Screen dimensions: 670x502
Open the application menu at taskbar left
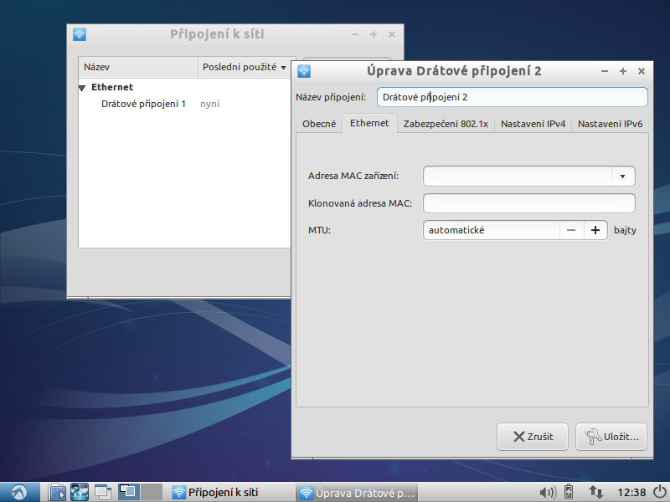point(17,492)
